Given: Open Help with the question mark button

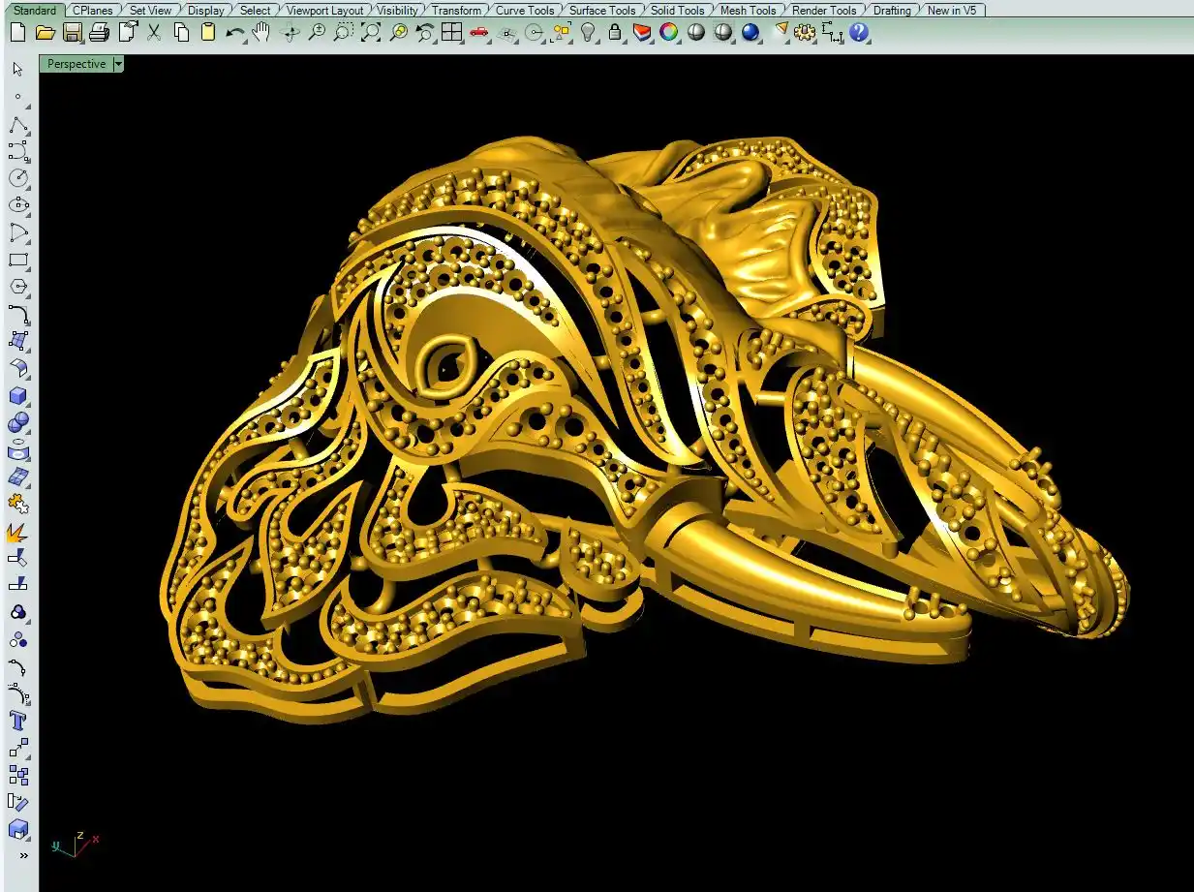Looking at the screenshot, I should click(x=859, y=32).
